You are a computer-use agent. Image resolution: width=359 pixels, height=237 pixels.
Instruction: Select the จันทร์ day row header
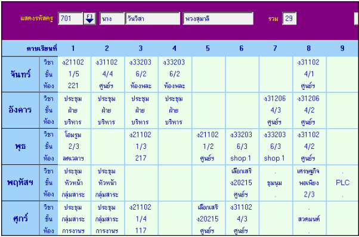pyautogui.click(x=21, y=74)
